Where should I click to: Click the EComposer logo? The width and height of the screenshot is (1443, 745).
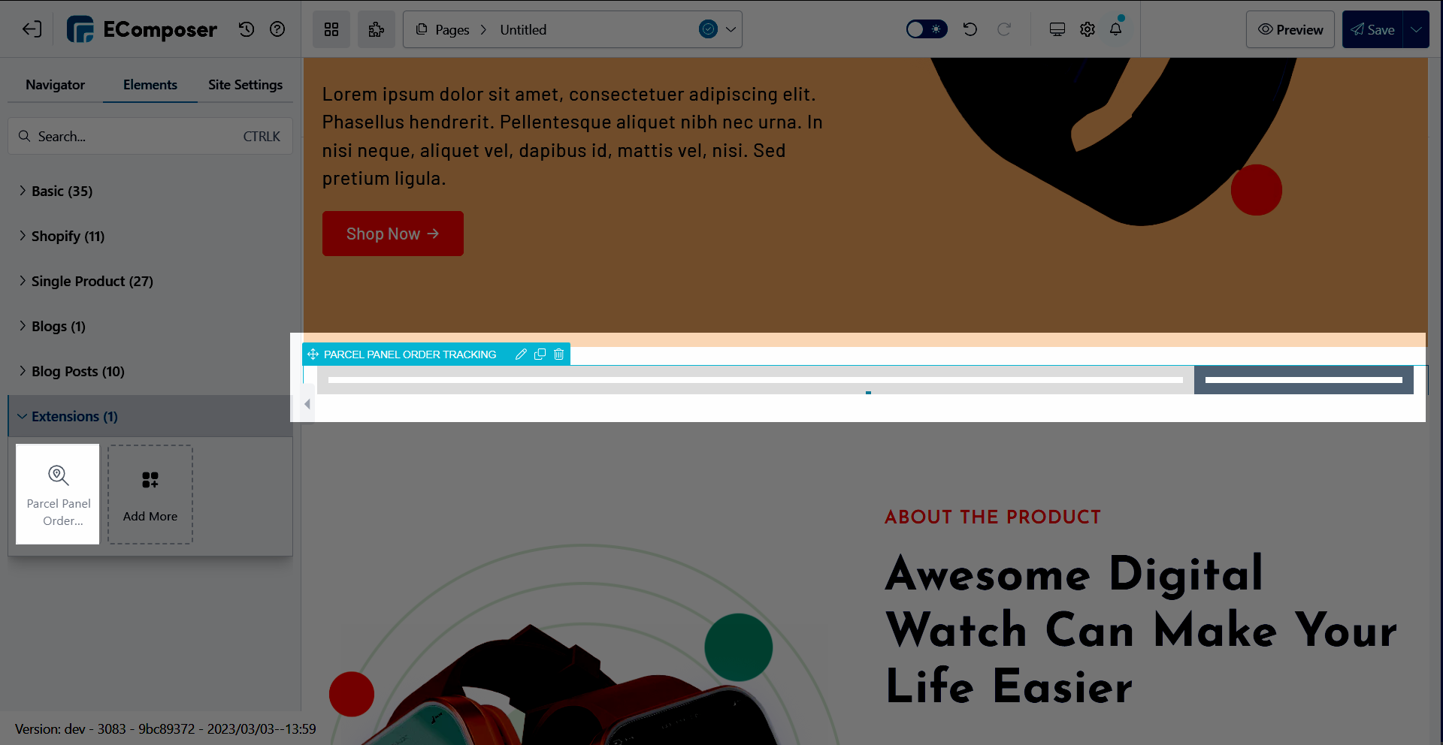[x=142, y=29]
